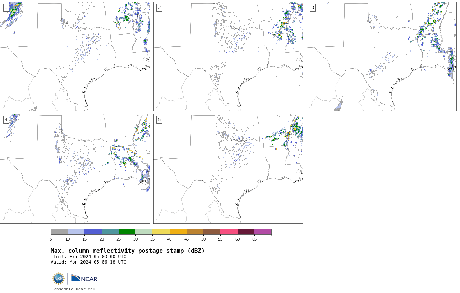Screen dimensions: 460x293
Task: Click the maroon 60-65 dBZ swatch
Action: click(x=246, y=232)
